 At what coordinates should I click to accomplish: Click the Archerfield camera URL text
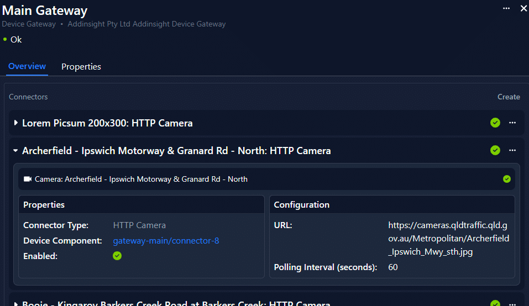tap(448, 239)
